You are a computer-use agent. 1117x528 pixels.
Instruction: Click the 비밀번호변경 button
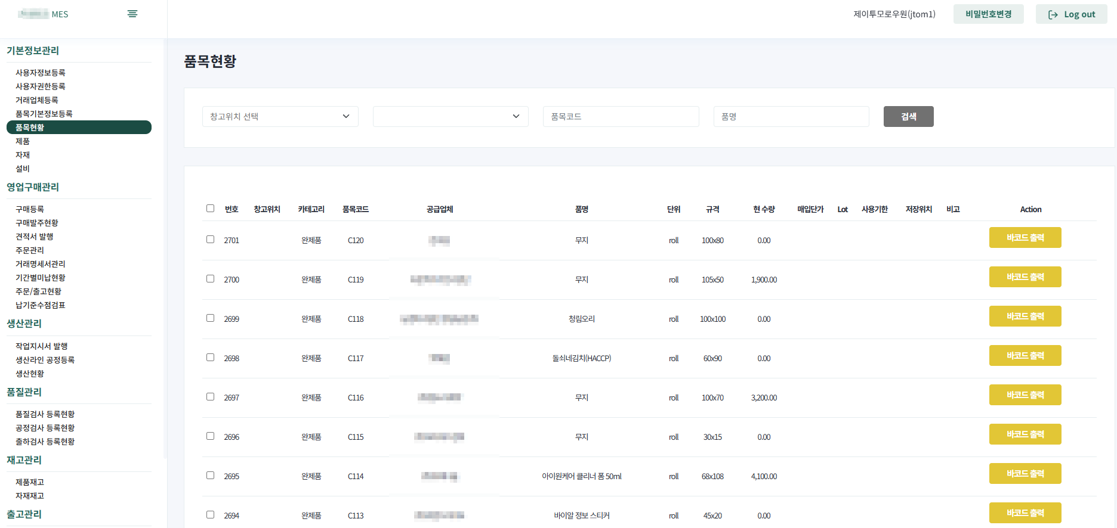pyautogui.click(x=988, y=14)
